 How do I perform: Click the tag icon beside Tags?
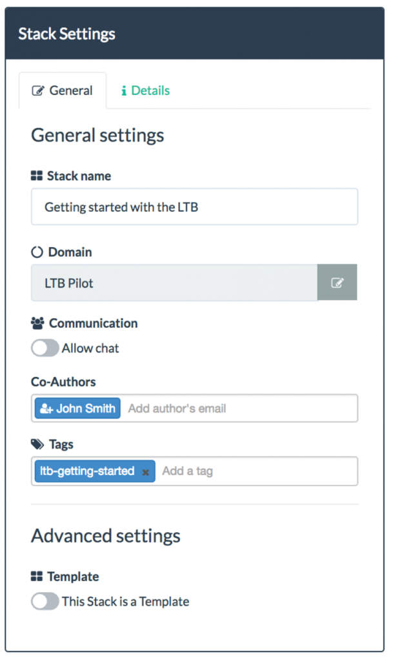tap(37, 444)
